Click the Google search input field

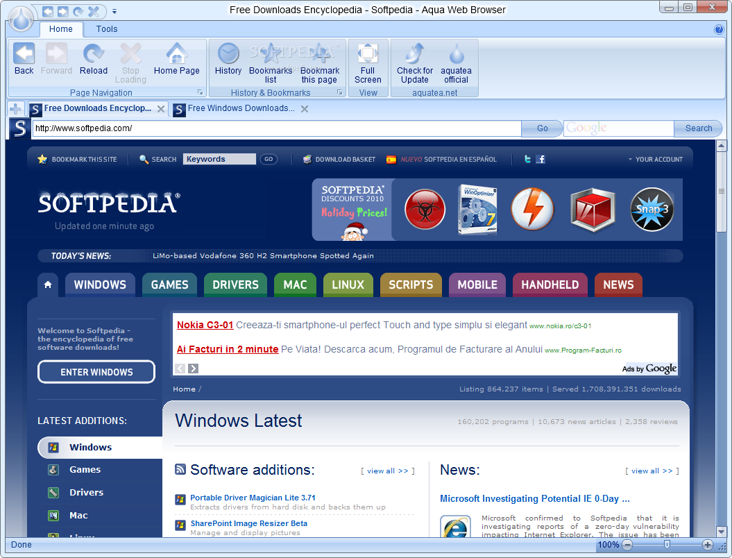[x=619, y=128]
